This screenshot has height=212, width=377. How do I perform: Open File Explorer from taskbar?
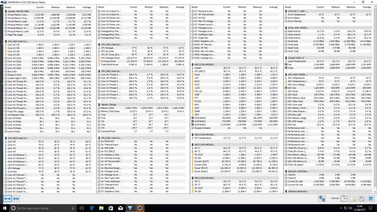click(x=101, y=208)
